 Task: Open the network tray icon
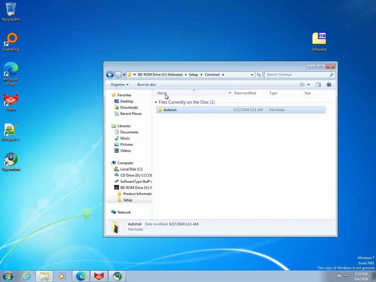click(346, 276)
